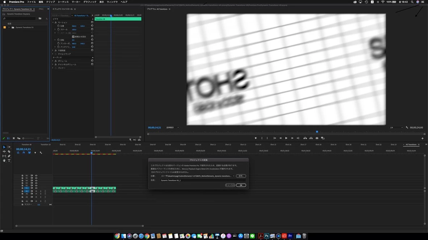The height and width of the screenshot is (240, 428).
Task: Switch to the Shot 10 sequence tab
Action: tap(198, 144)
